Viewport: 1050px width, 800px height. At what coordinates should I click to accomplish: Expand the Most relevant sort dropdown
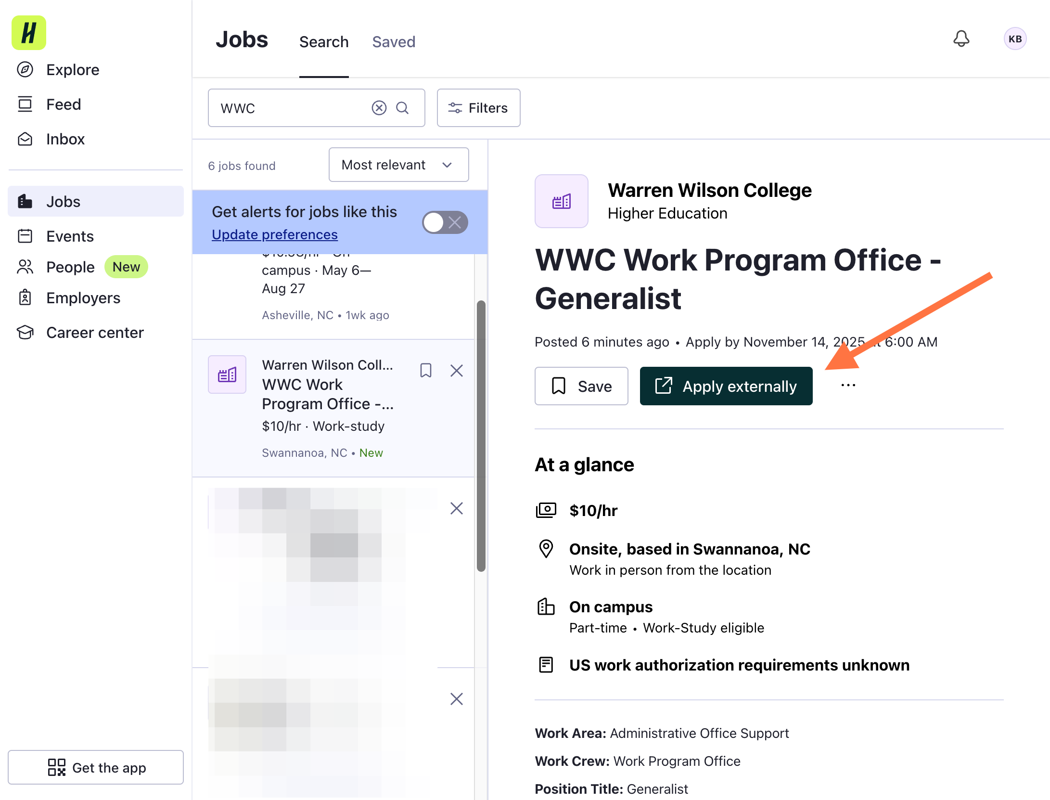(398, 165)
